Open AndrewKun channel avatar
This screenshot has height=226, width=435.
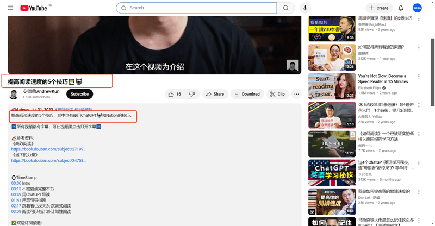click(x=14, y=95)
